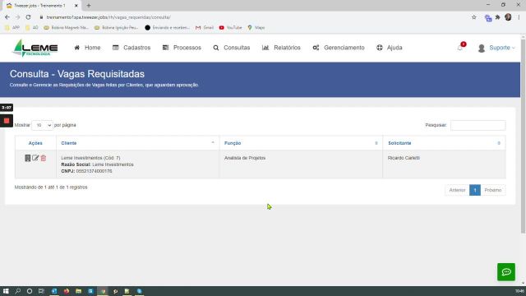Select page 1 in pagination

tap(475, 190)
